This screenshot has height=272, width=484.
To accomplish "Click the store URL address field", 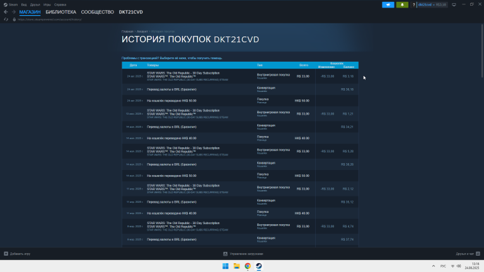I will pos(50,20).
